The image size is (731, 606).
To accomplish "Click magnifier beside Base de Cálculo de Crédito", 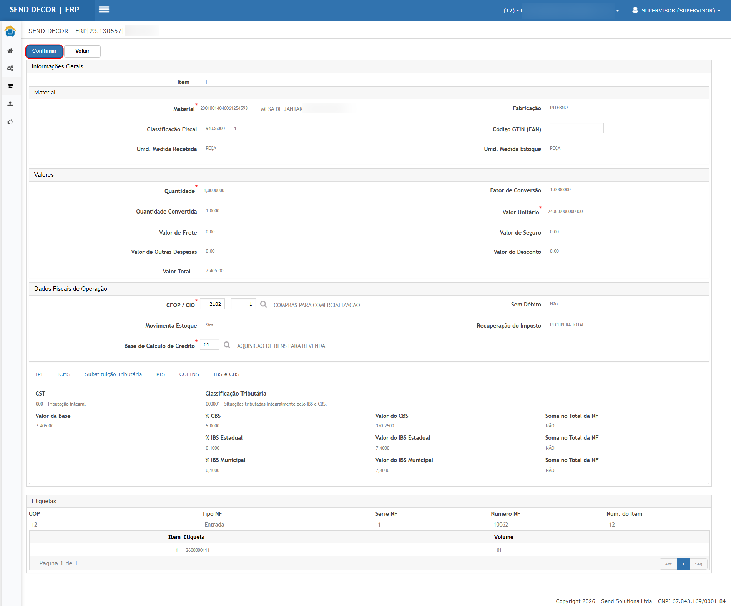I will point(227,345).
